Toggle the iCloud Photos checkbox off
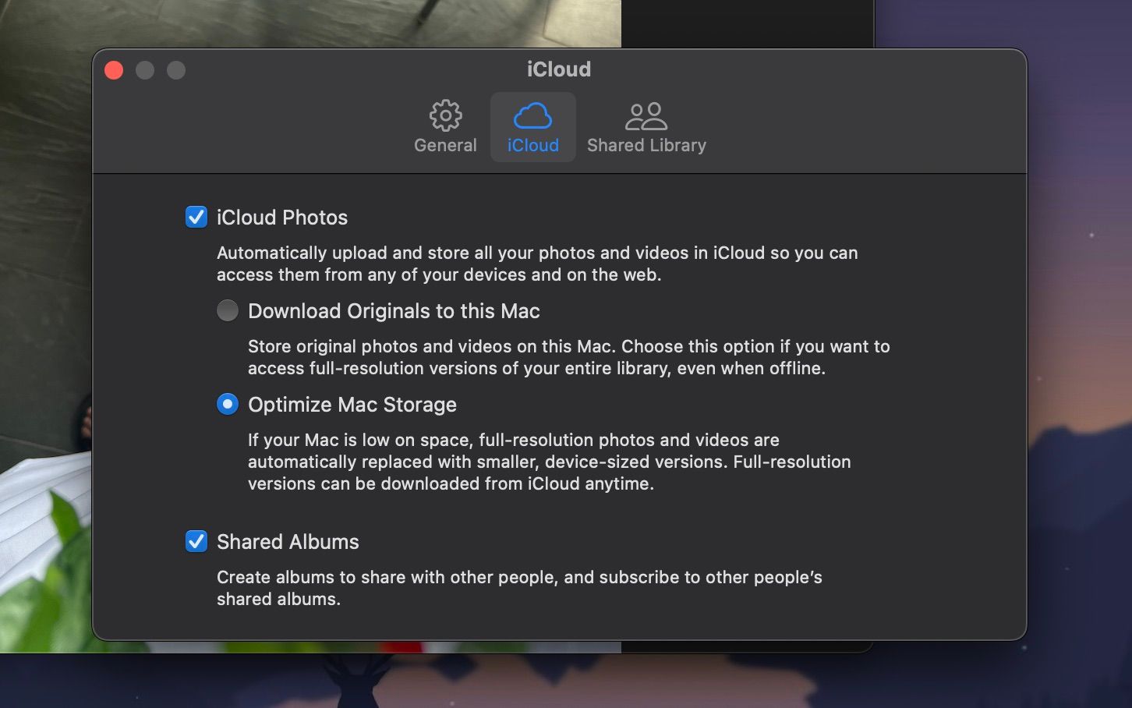 pos(196,218)
